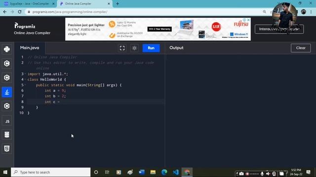Click the microphone tray icon
The height and width of the screenshot is (177, 316).
262,174
